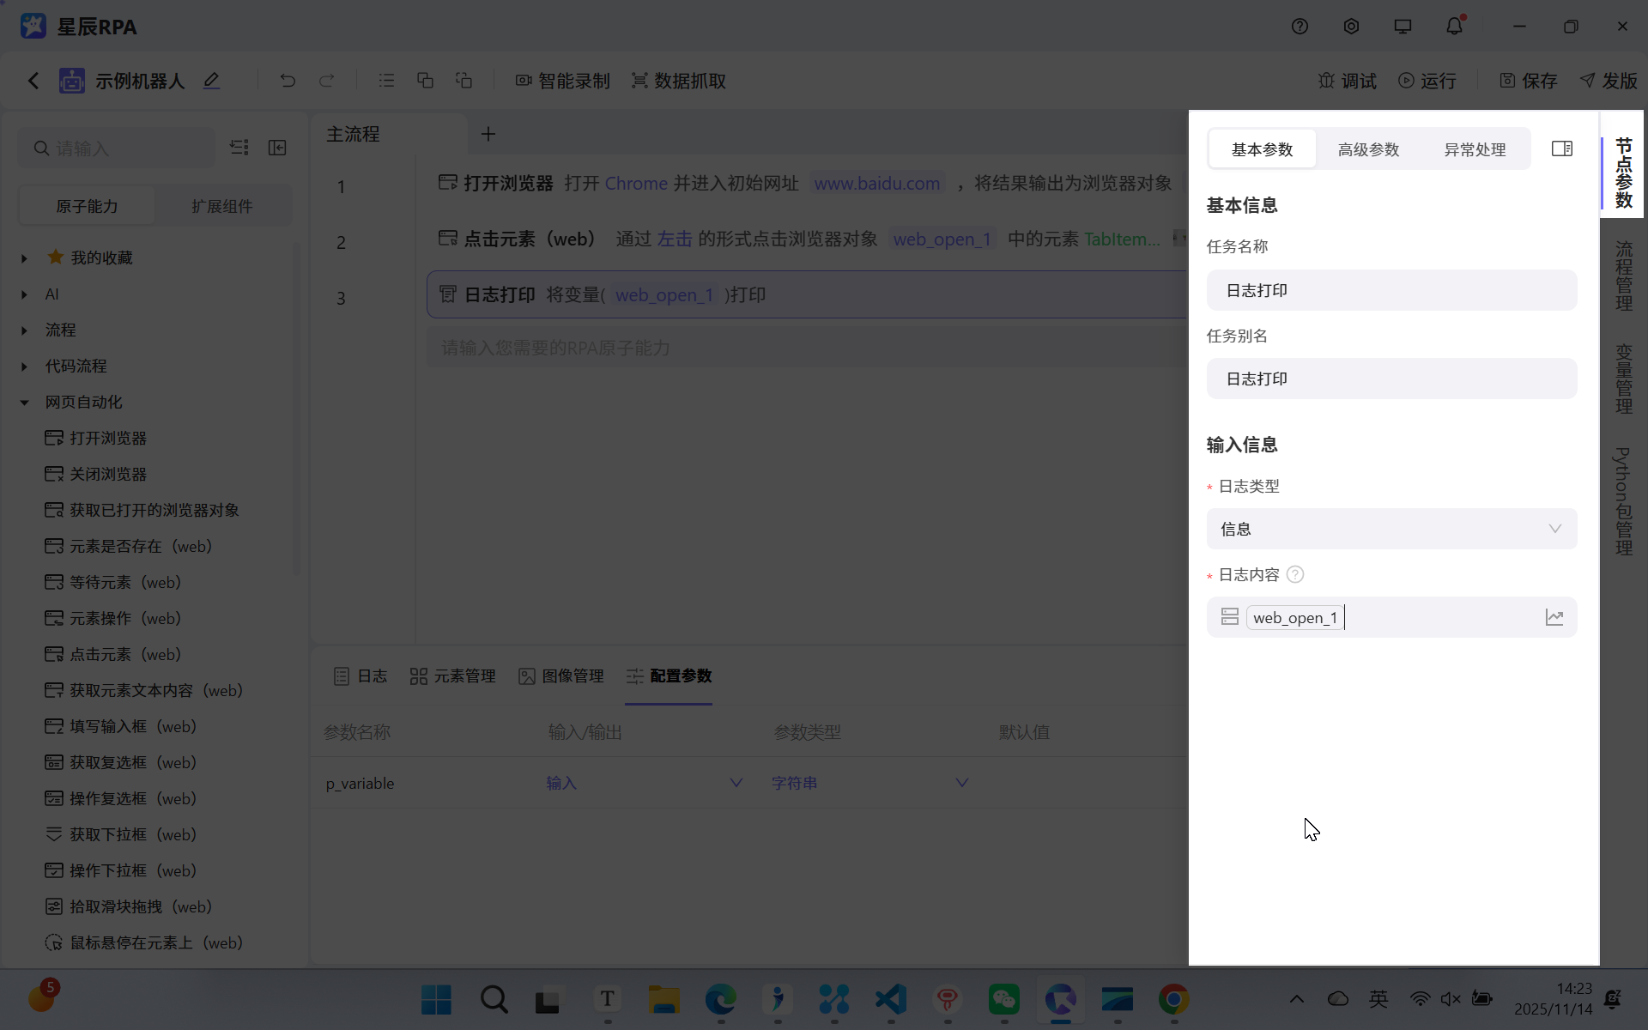
Task: Switch to the 高级参数 tab
Action: click(x=1367, y=148)
